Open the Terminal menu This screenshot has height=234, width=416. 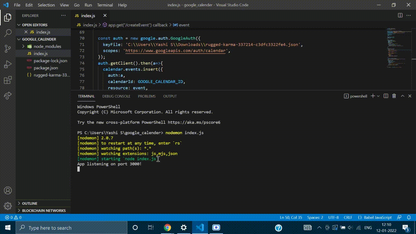point(105,5)
